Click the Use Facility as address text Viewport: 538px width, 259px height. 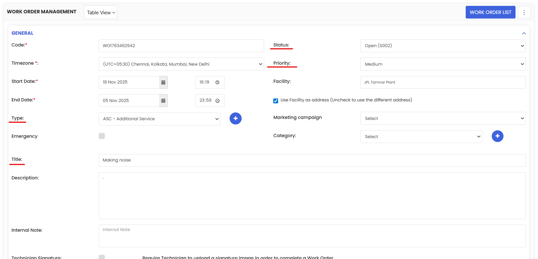(x=346, y=100)
